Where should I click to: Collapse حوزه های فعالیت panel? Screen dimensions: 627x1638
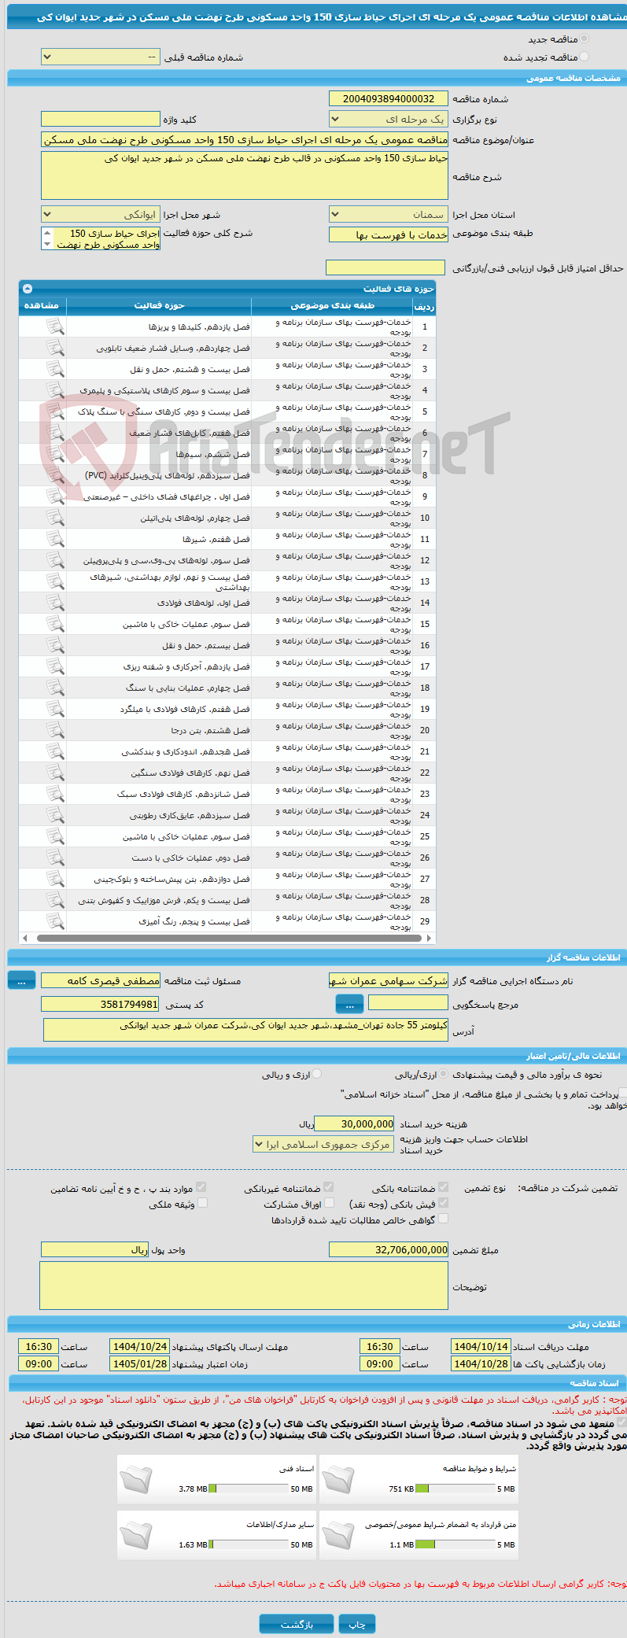28,289
